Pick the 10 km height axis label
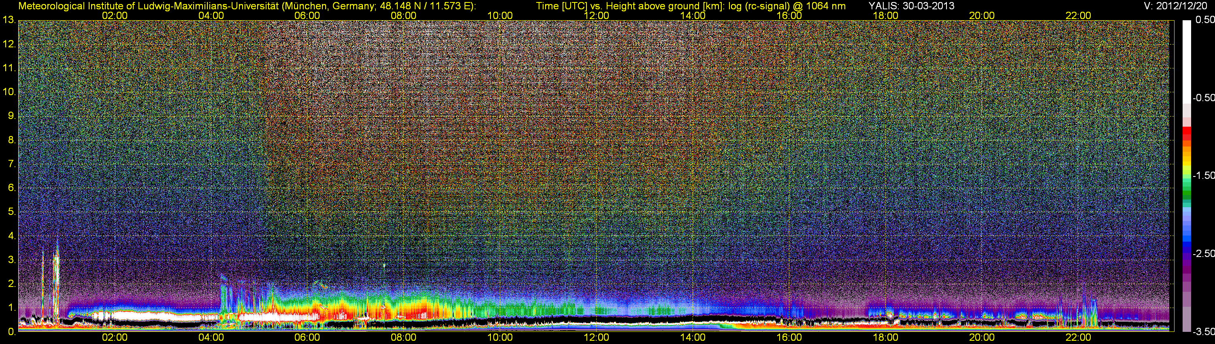 [9, 91]
